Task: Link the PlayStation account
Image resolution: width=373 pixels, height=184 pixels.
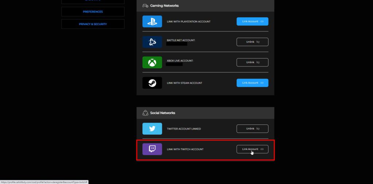Action: [252, 22]
